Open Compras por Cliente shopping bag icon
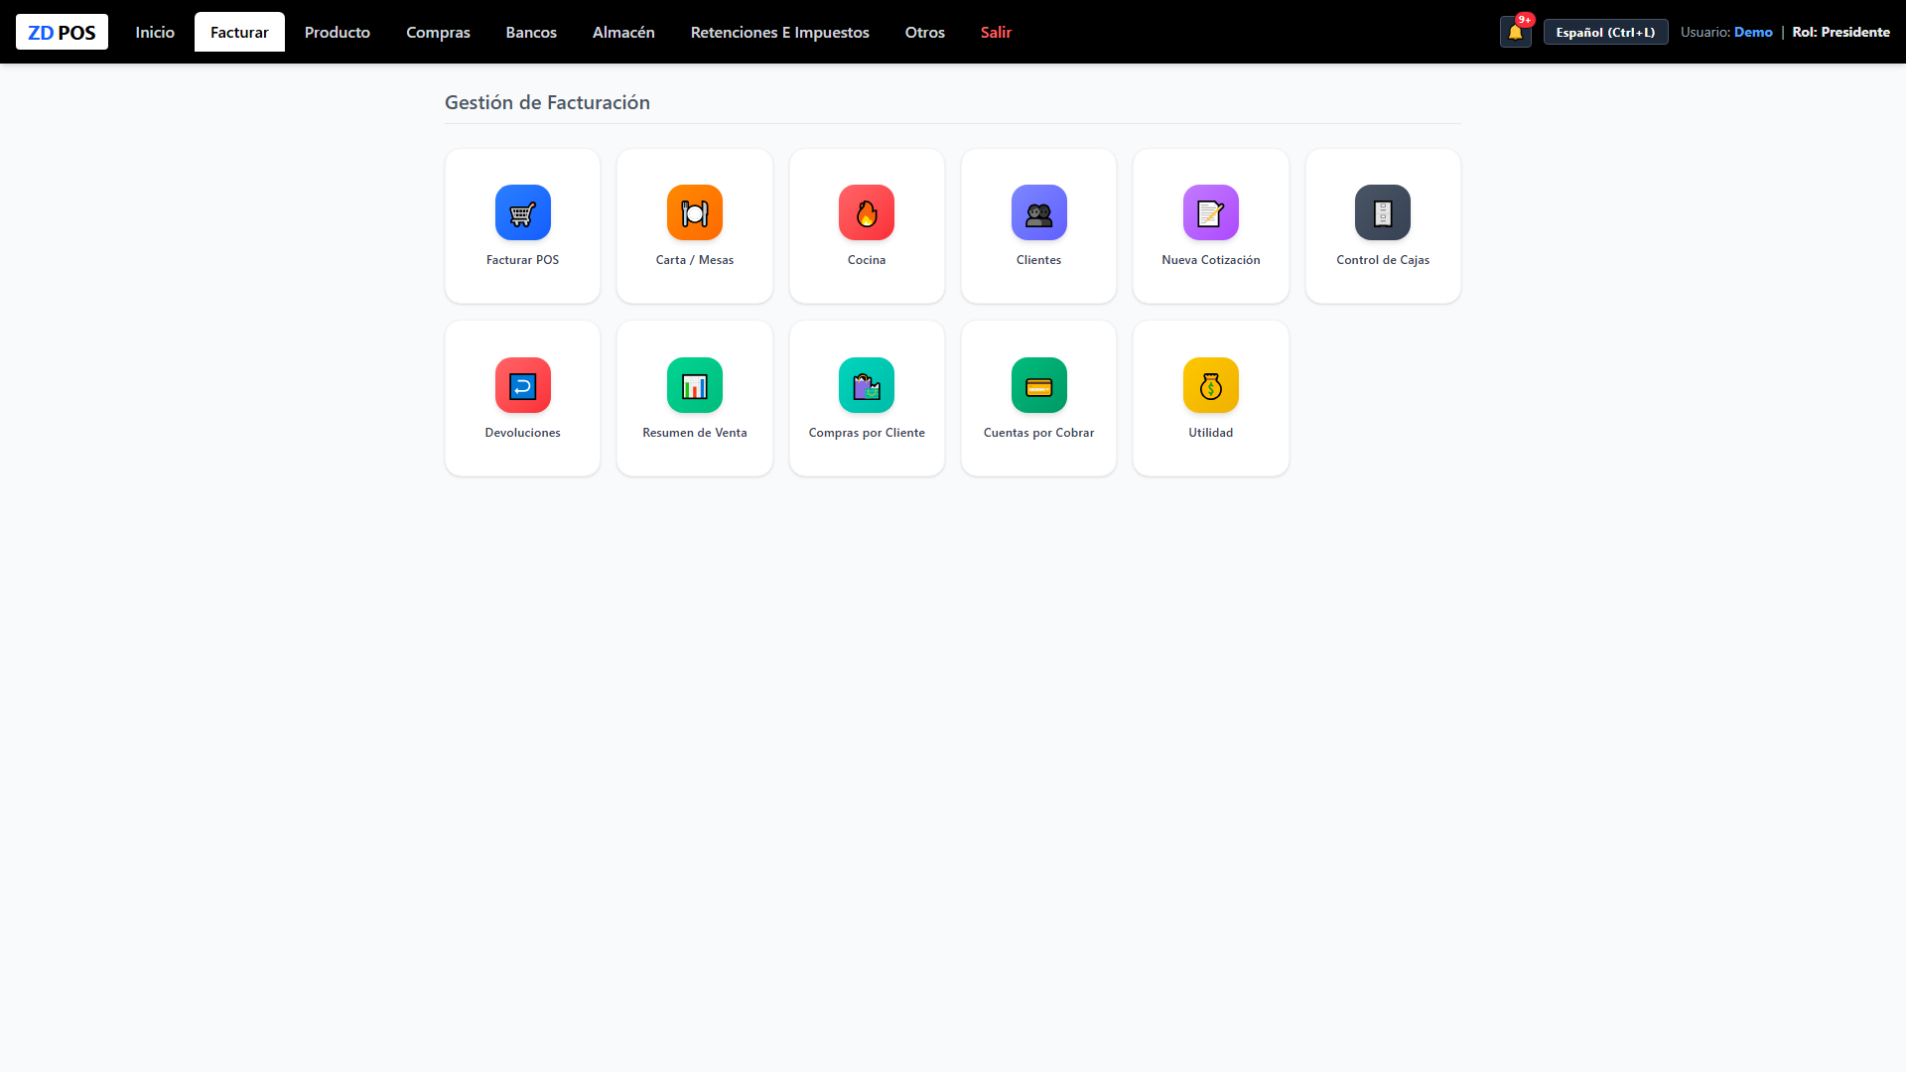The height and width of the screenshot is (1072, 1906). tap(867, 385)
